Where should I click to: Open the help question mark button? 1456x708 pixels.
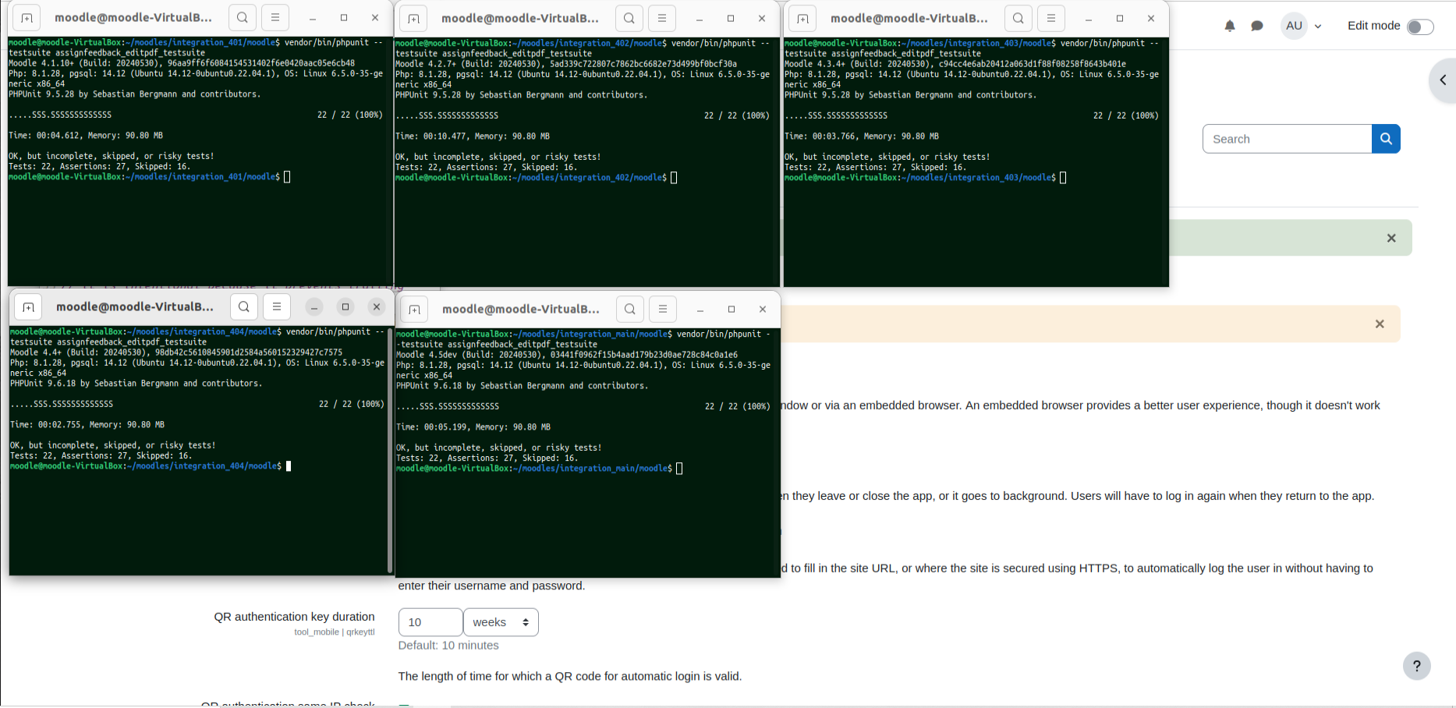pyautogui.click(x=1417, y=666)
